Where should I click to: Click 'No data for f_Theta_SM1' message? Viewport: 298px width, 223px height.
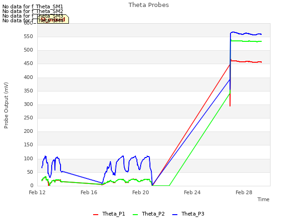click(x=33, y=7)
